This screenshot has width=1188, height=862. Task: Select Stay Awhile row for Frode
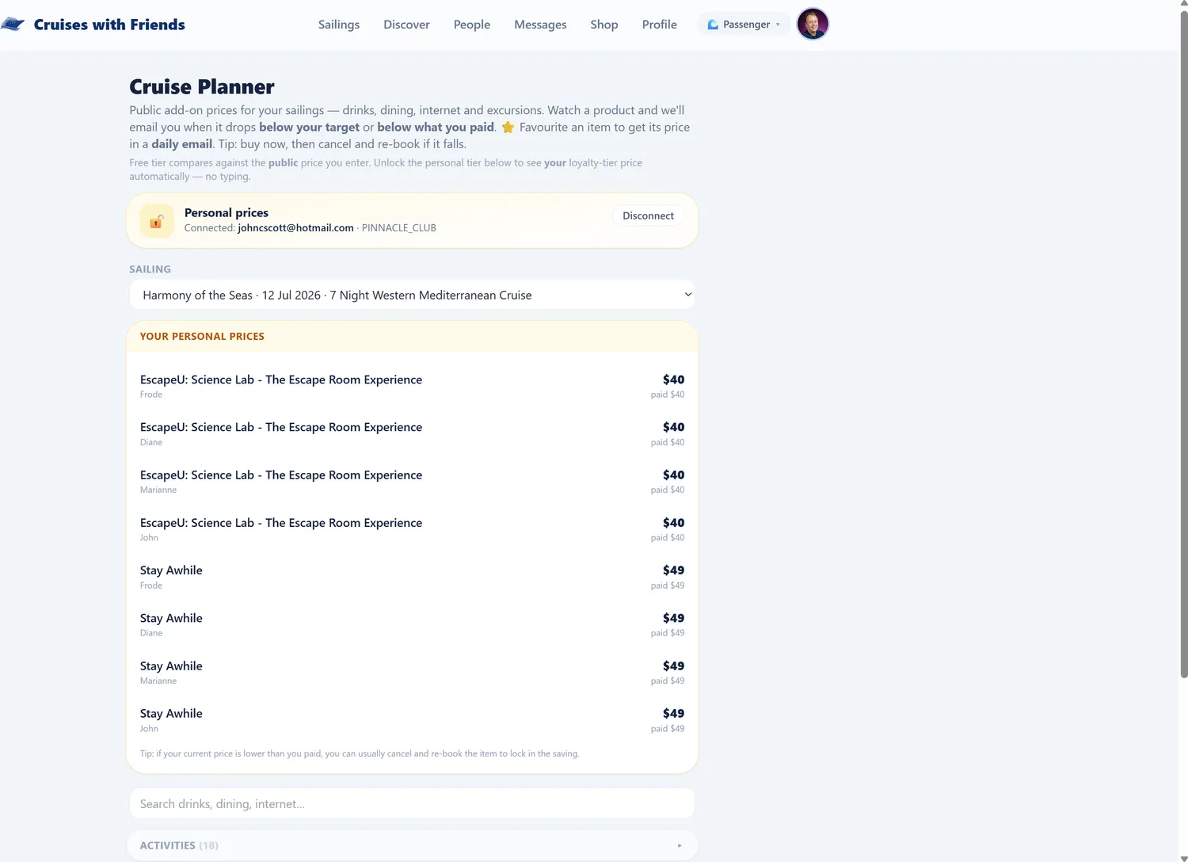click(x=412, y=577)
